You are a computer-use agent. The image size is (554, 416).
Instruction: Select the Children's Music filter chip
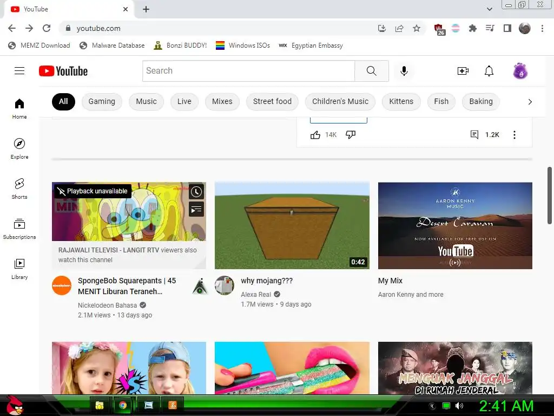340,102
